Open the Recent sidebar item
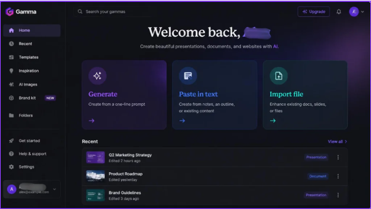The image size is (371, 209). [x=32, y=44]
